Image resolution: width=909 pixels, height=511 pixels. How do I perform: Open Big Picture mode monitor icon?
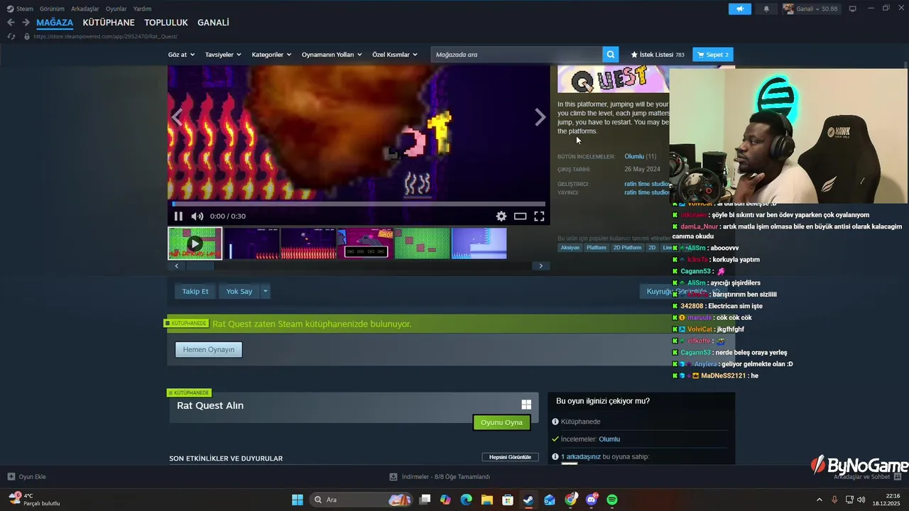click(853, 9)
